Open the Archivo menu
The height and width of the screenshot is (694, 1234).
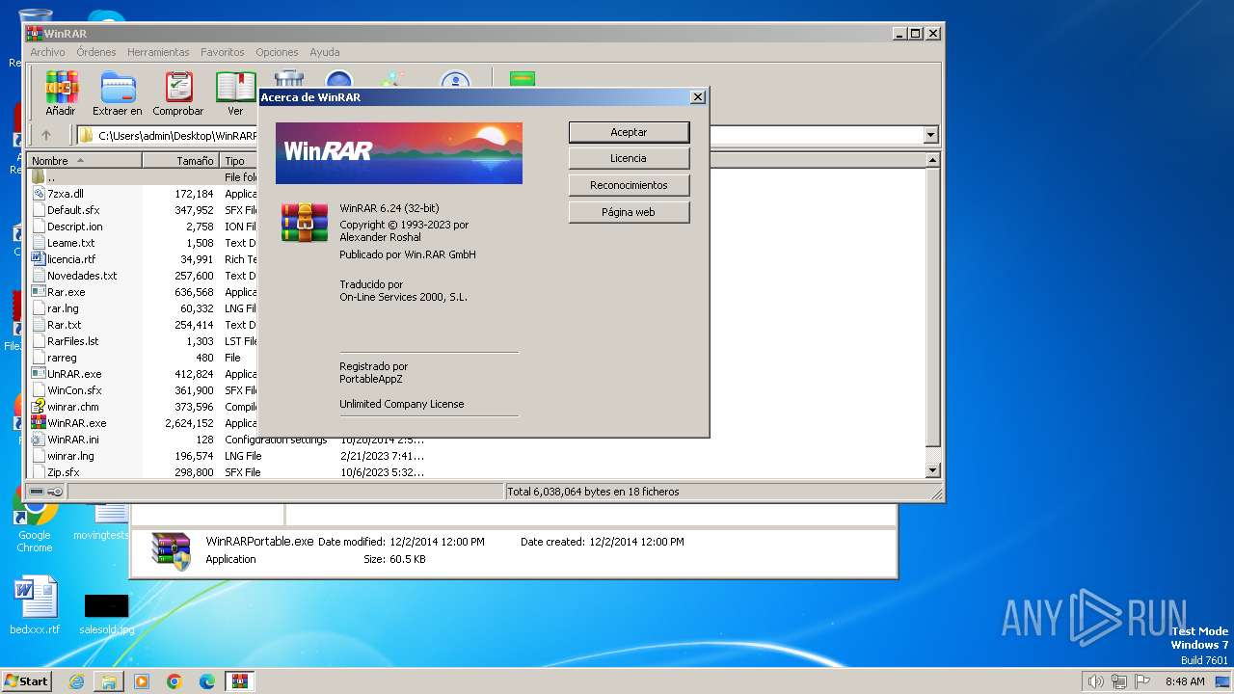(x=47, y=52)
